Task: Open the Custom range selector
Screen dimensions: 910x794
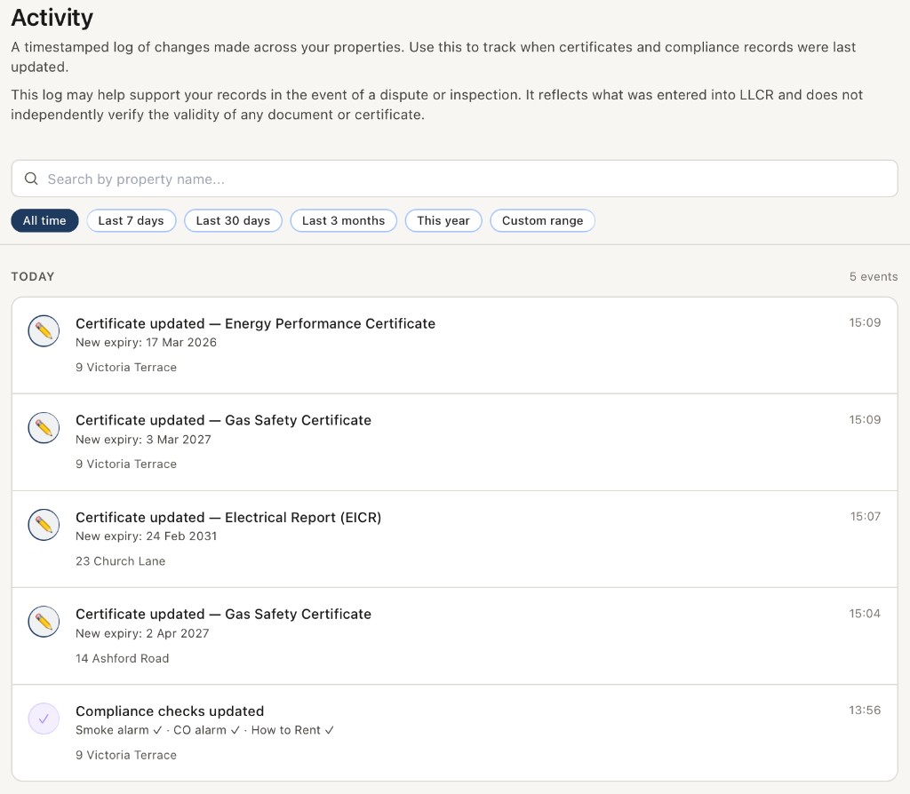Action: pos(542,220)
